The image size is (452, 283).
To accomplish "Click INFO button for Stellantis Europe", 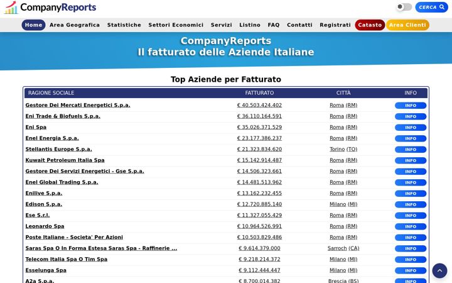I will point(411,149).
